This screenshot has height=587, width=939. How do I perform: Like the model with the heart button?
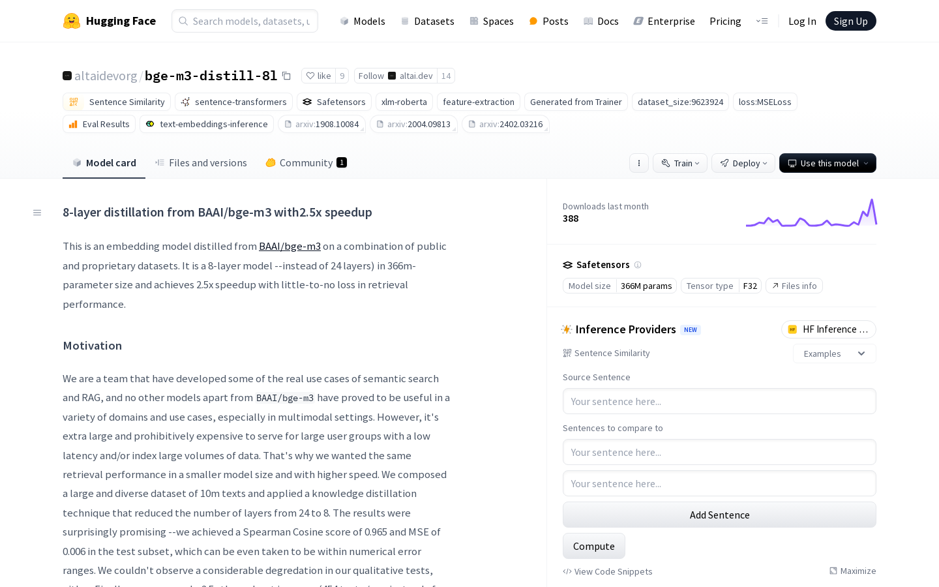[319, 76]
